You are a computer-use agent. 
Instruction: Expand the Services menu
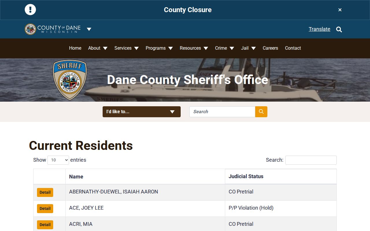[x=127, y=48]
